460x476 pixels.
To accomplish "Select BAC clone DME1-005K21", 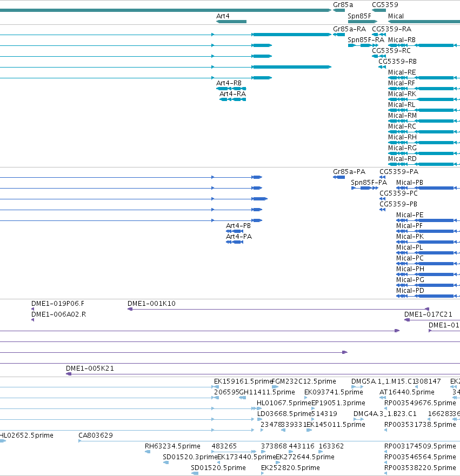I will (263, 374).
